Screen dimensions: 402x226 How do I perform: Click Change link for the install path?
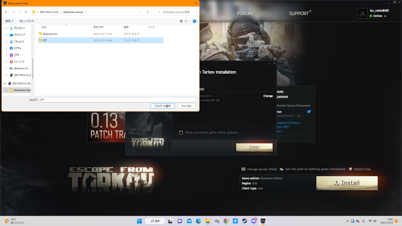point(268,96)
